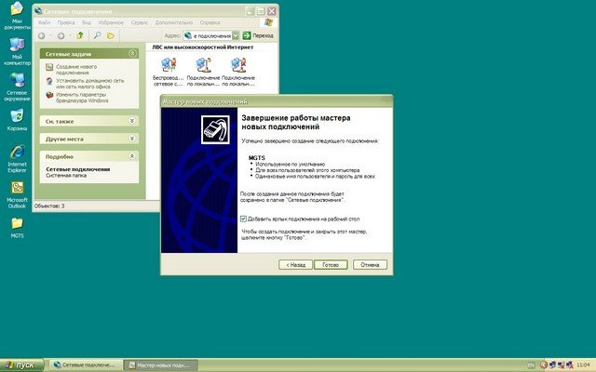The width and height of the screenshot is (596, 372).
Task: Select the Беспроводное сетевое connection icon
Action: 169,64
